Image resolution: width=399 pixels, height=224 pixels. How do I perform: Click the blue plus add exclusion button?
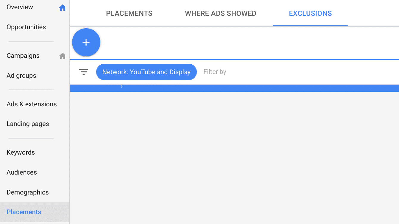click(86, 42)
